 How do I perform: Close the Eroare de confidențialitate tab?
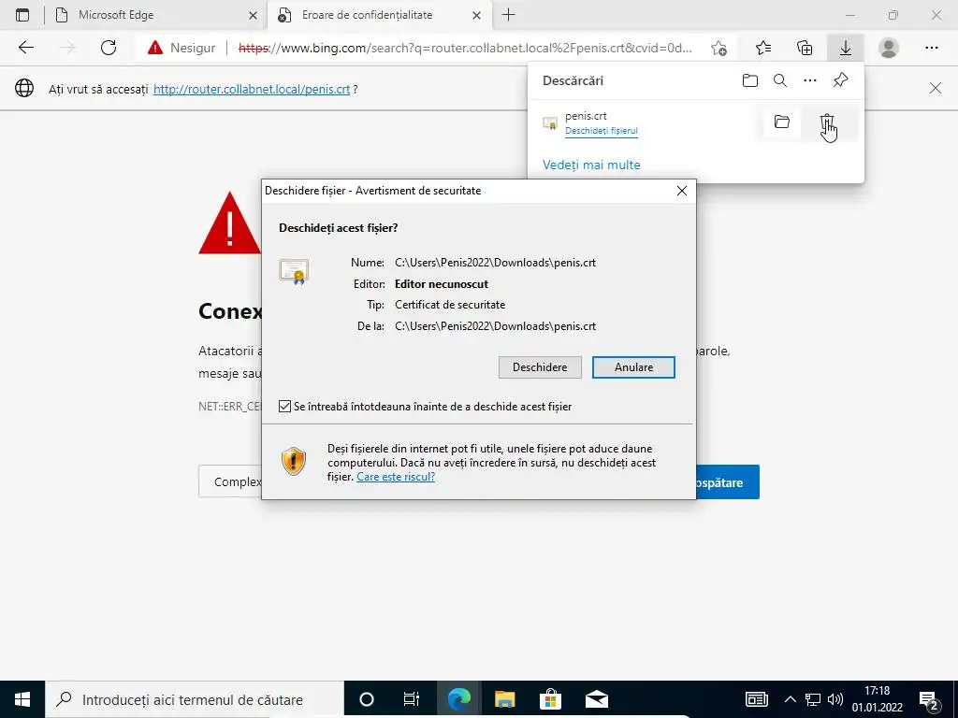pos(477,15)
